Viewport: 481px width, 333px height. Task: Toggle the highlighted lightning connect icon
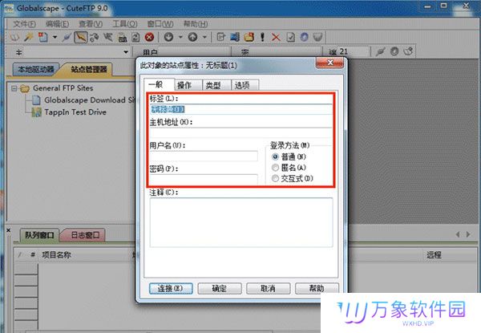click(x=81, y=38)
